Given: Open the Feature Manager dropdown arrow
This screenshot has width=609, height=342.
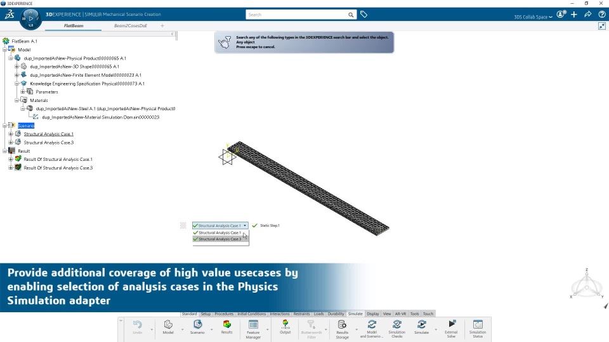Looking at the screenshot, I should [268, 329].
